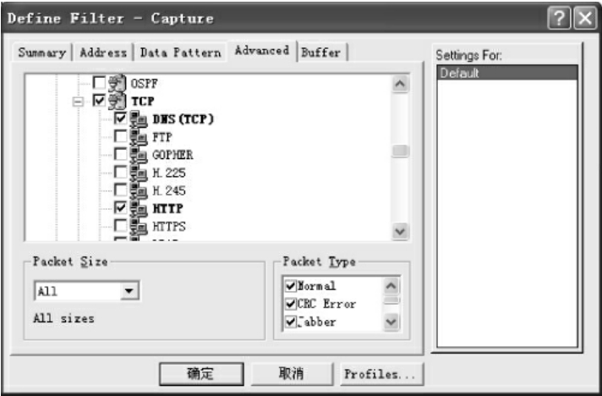This screenshot has width=602, height=396.
Task: Select the GOPHER protocol icon
Action: (139, 155)
